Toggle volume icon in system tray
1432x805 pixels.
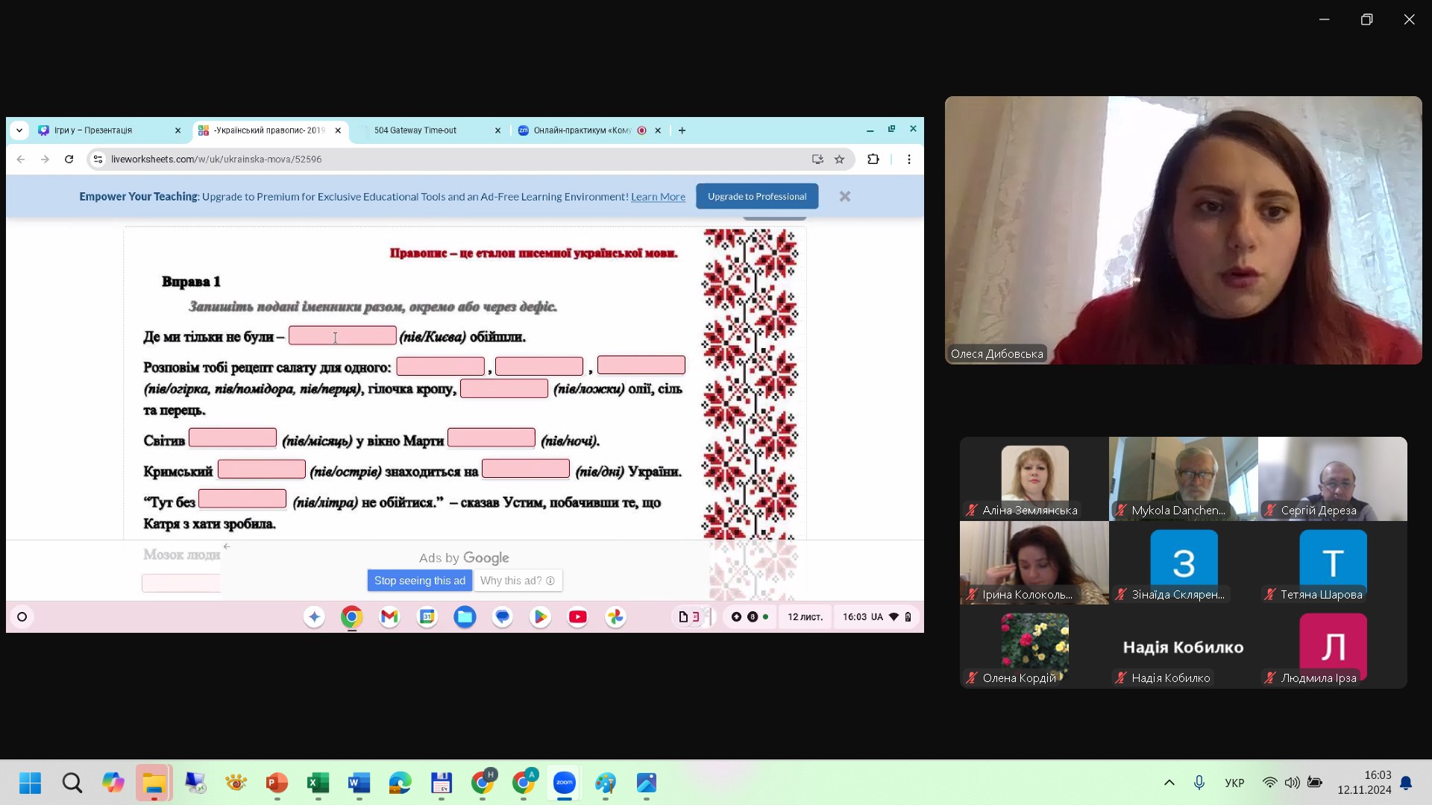(1292, 783)
